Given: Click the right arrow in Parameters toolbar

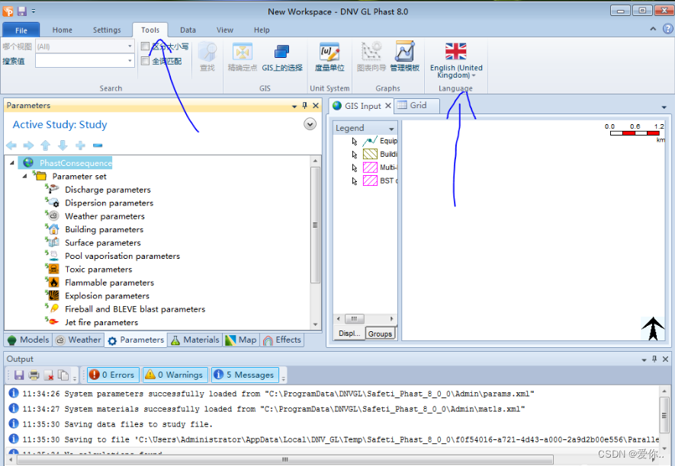Looking at the screenshot, I should [28, 145].
